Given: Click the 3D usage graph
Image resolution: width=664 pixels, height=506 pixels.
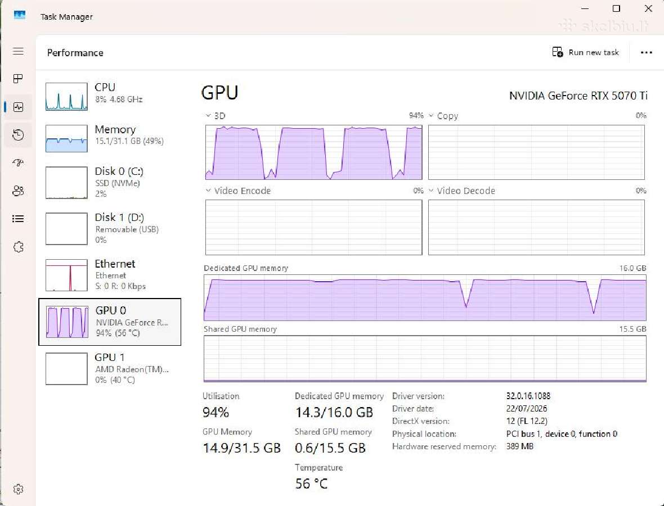Looking at the screenshot, I should click(x=314, y=152).
